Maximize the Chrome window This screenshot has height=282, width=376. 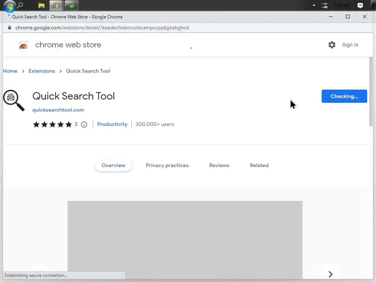(347, 17)
